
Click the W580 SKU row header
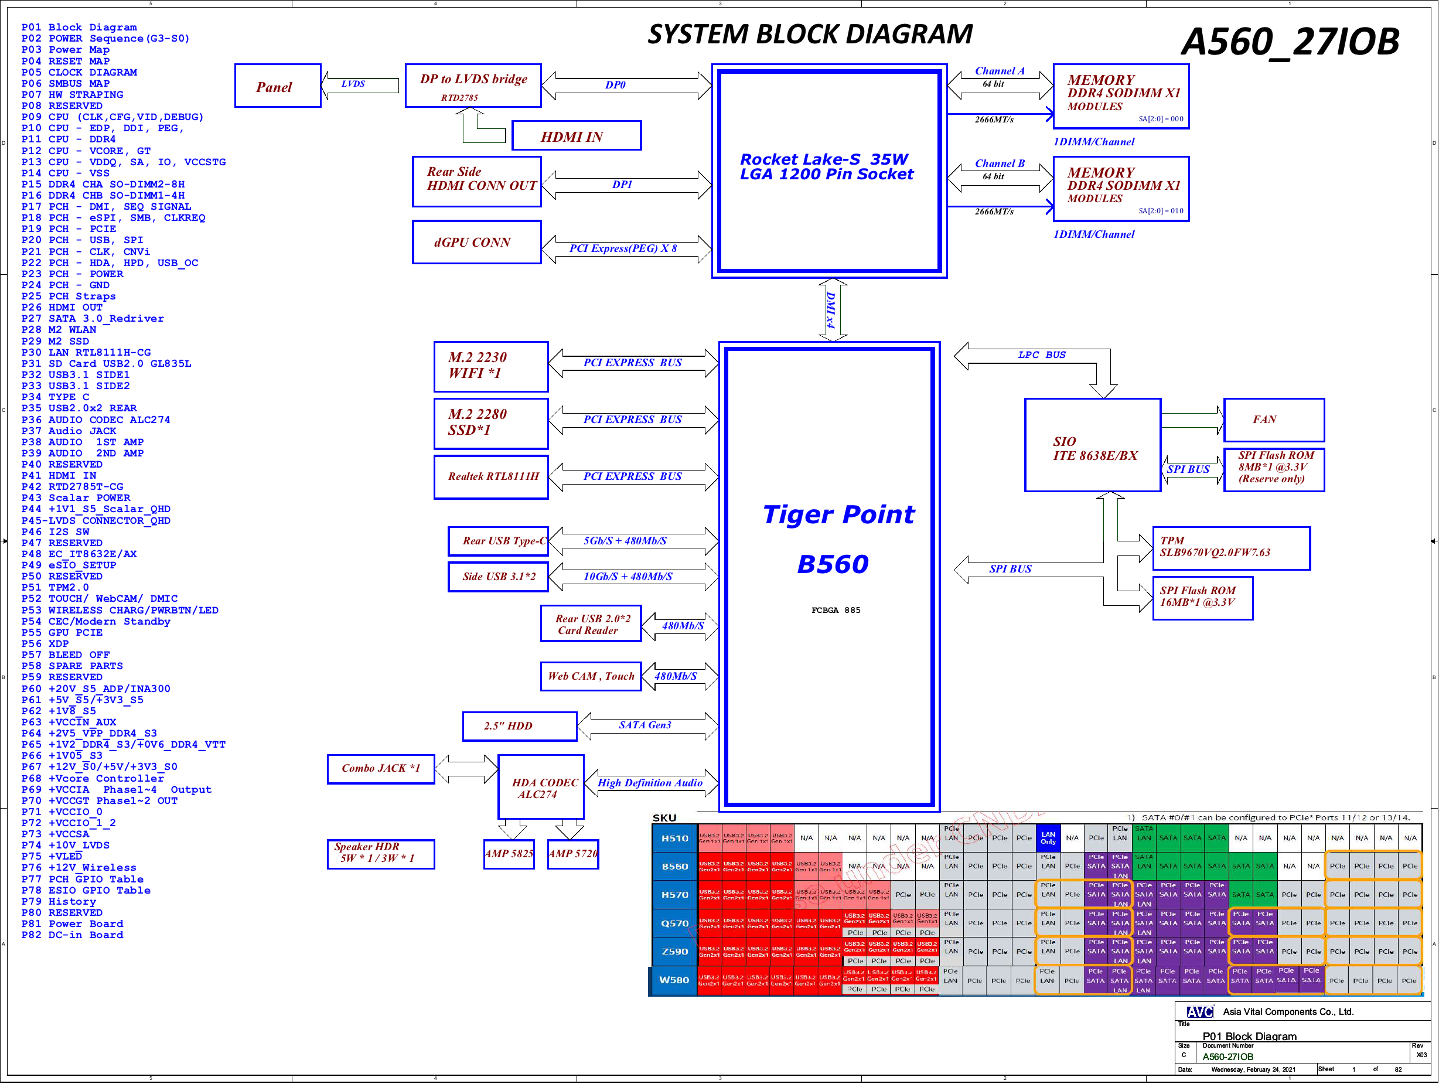coord(673,980)
